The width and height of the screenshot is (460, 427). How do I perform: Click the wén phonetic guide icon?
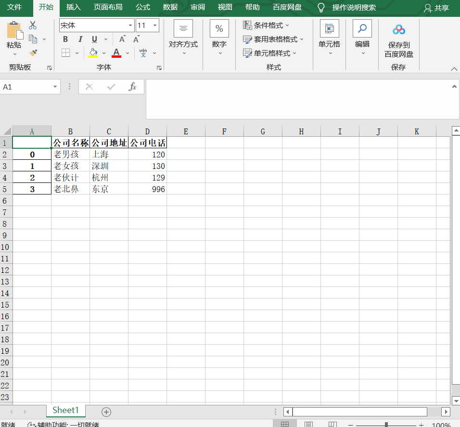coord(143,53)
